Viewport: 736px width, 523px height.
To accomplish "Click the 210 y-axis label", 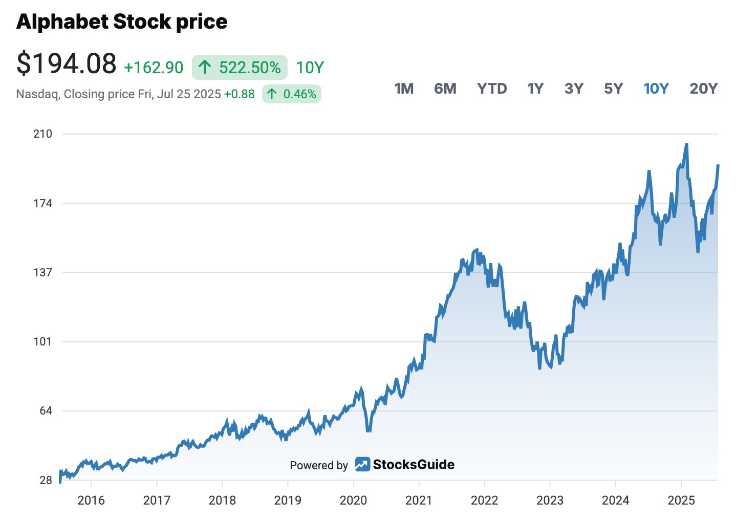I will (x=42, y=134).
